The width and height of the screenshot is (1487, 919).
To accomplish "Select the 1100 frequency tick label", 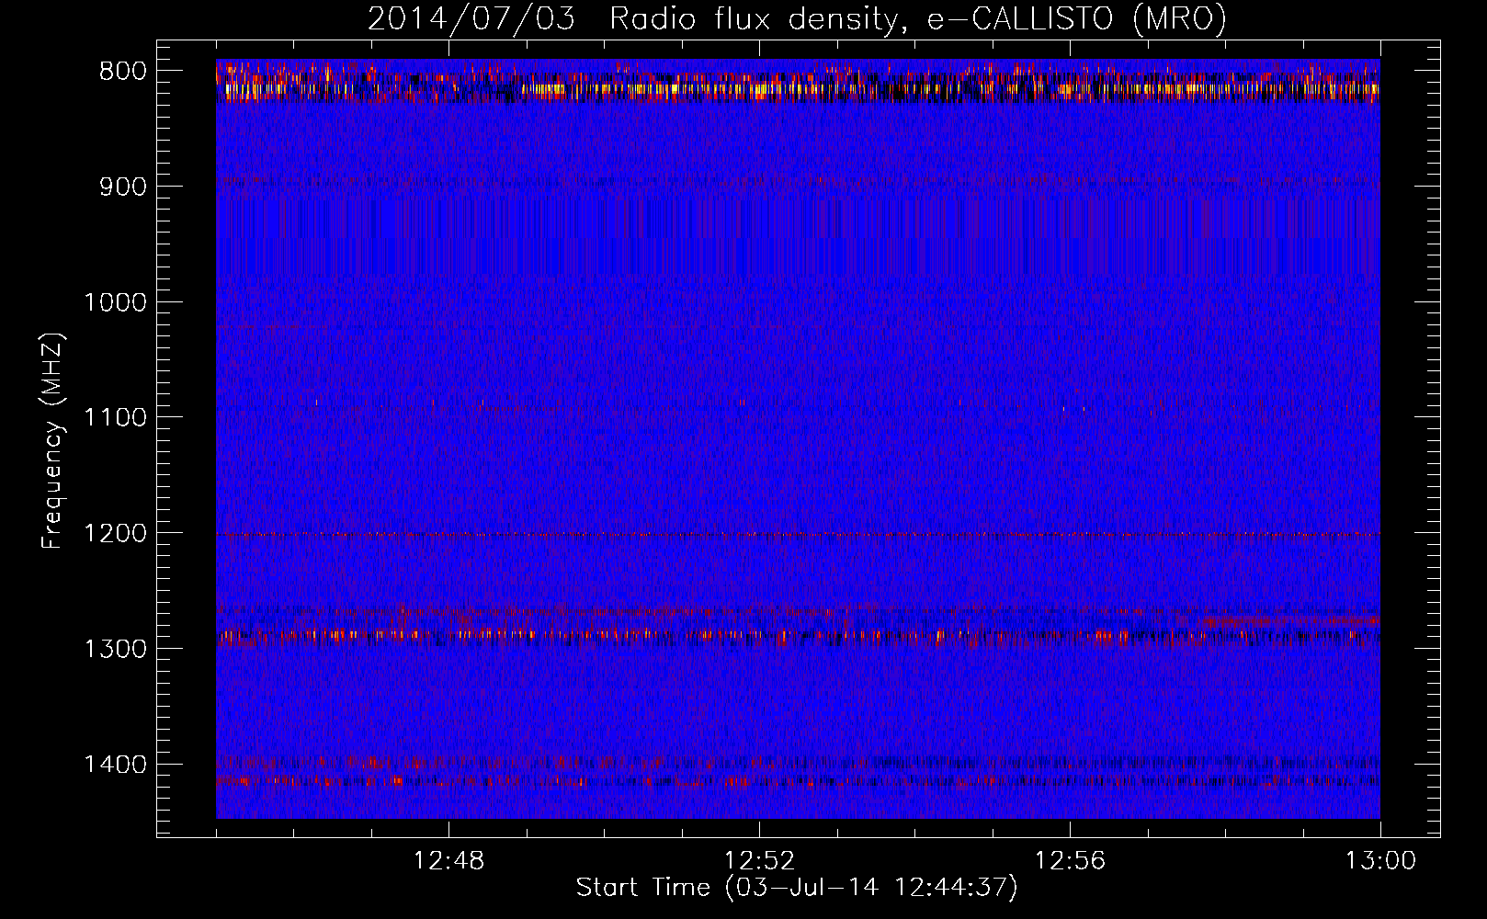I will [115, 417].
